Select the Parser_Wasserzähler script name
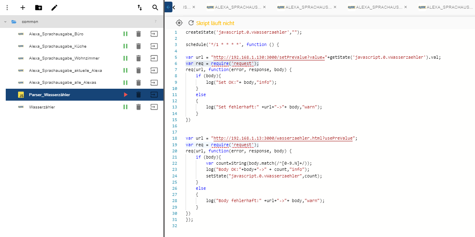 click(49, 95)
